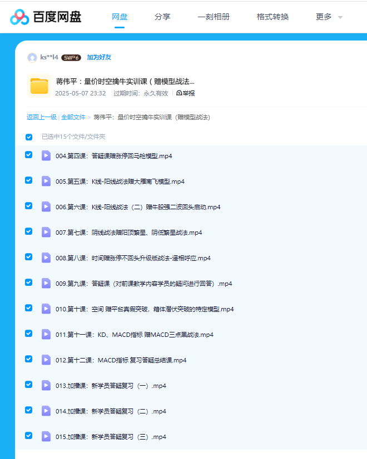Click video icon for 004 第四课 file
The width and height of the screenshot is (367, 459).
click(x=46, y=155)
